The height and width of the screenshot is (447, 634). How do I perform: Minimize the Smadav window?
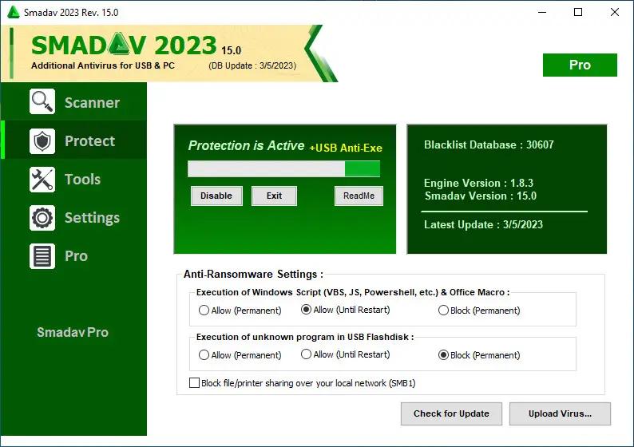542,12
